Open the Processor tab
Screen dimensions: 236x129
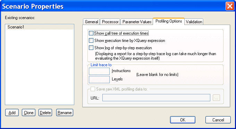[110, 22]
